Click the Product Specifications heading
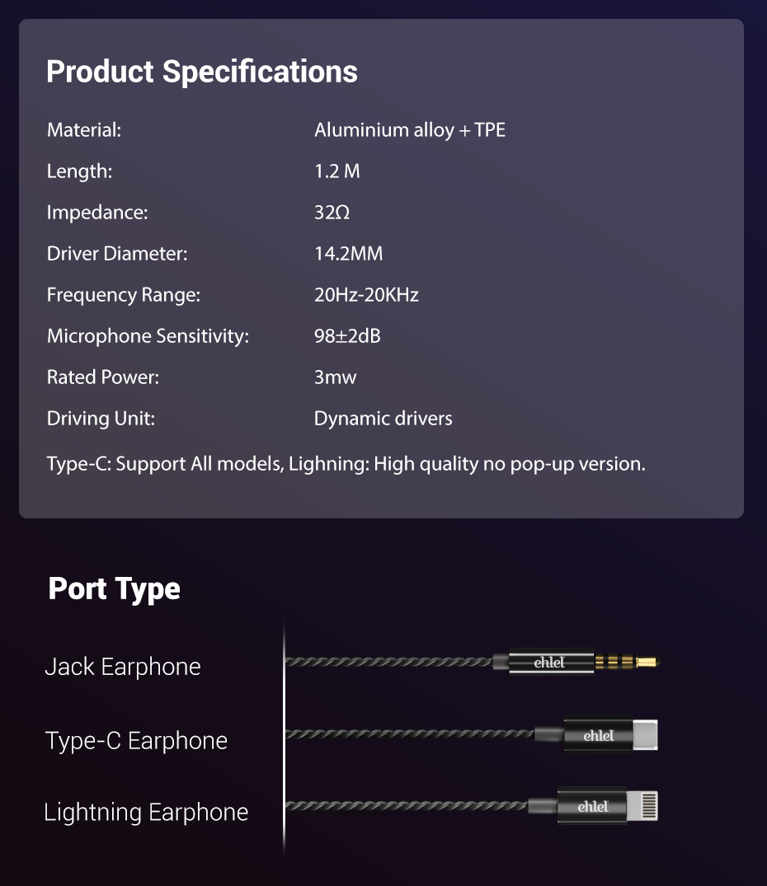Viewport: 767px width, 886px height. (x=202, y=72)
